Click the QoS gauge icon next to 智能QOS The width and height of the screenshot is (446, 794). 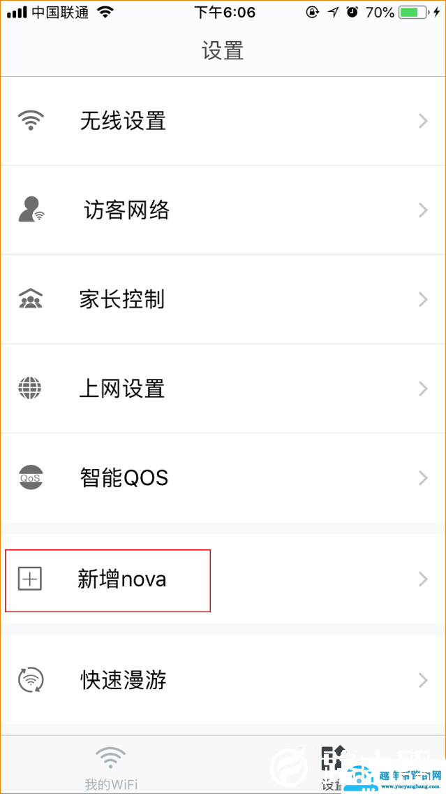pos(31,477)
